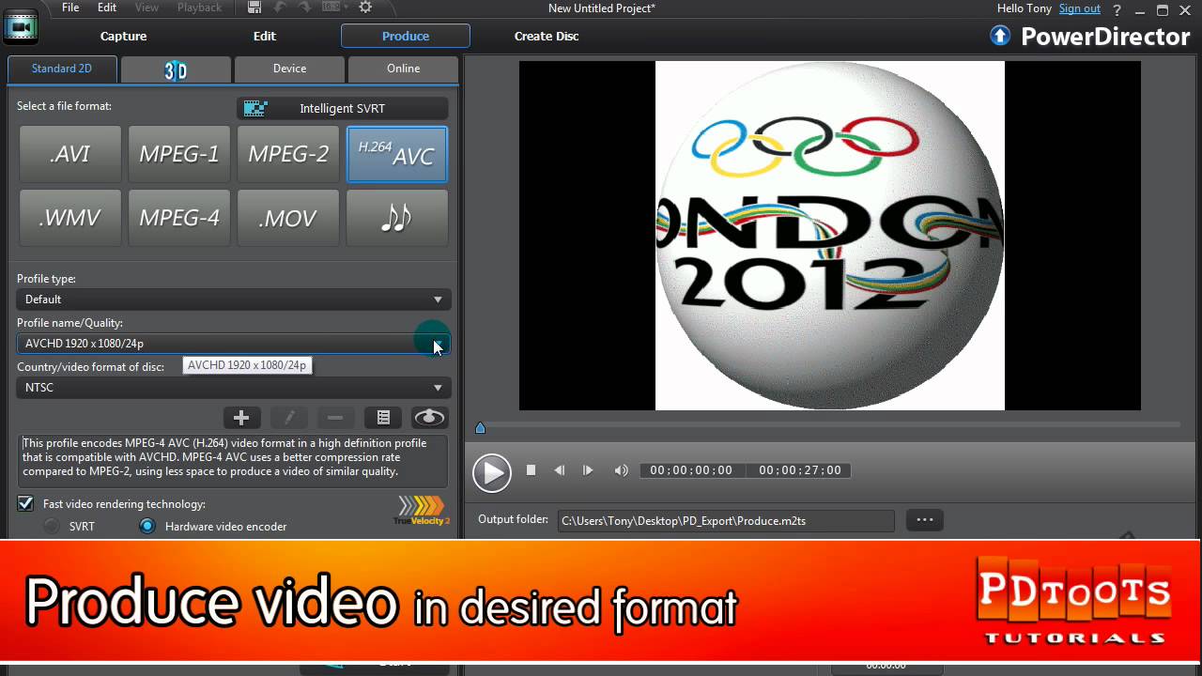Screen dimensions: 1202x676
Task: Open help with the question mark icon
Action: click(x=1115, y=10)
